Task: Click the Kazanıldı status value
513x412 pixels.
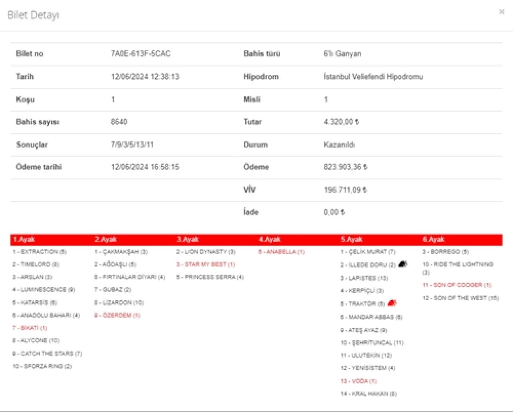Action: pos(339,145)
